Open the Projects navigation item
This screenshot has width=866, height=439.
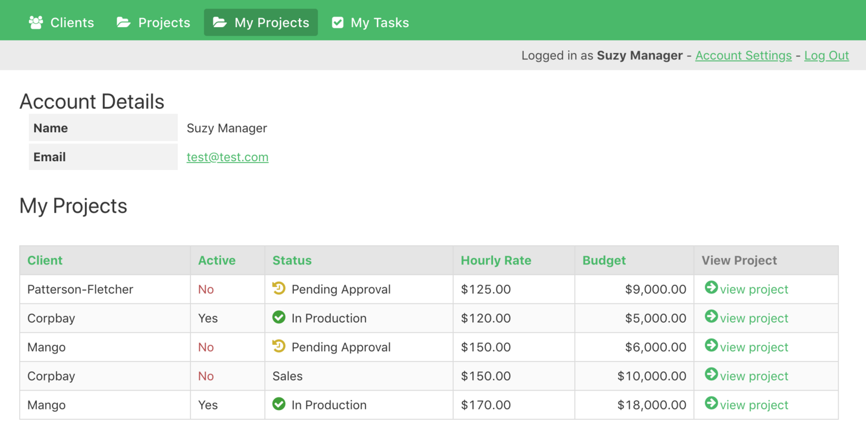click(x=154, y=23)
